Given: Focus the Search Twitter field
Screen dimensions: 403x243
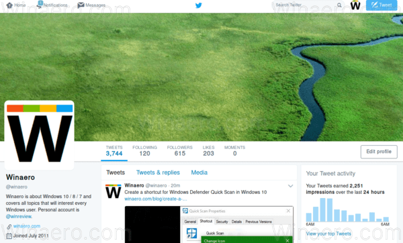Looking at the screenshot, I should 306,5.
